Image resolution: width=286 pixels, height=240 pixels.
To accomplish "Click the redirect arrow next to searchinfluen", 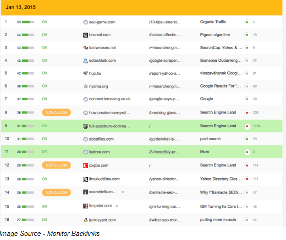I will tap(123, 192).
